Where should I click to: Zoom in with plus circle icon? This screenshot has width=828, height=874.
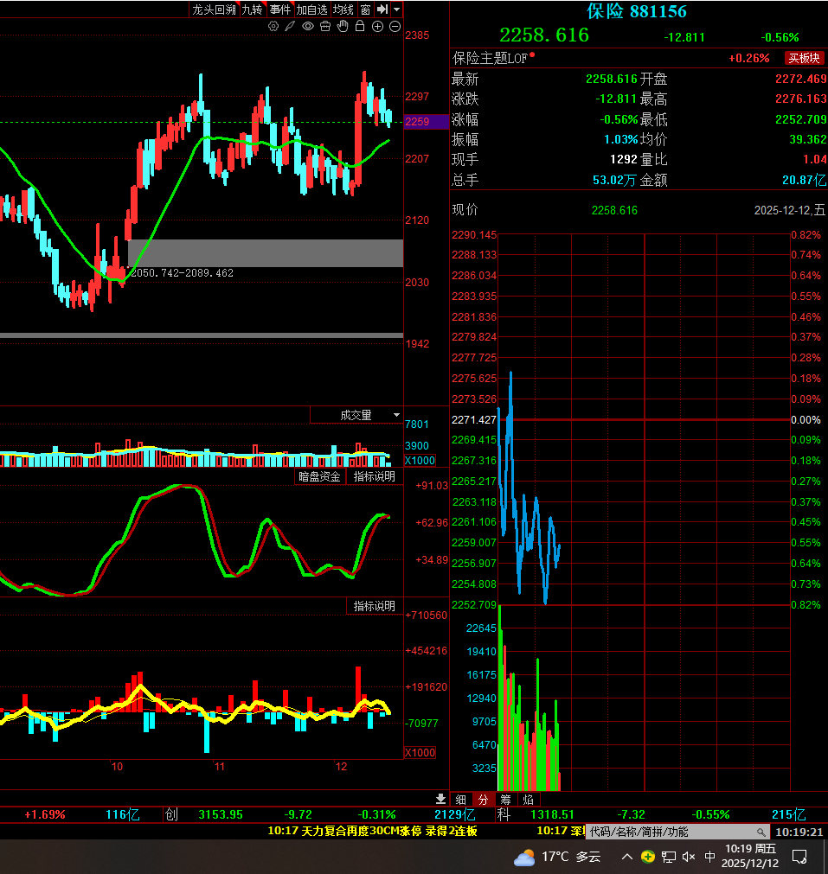pos(378,26)
